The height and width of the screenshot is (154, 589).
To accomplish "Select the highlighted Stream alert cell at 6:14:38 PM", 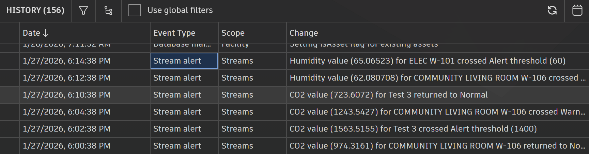I will point(184,61).
